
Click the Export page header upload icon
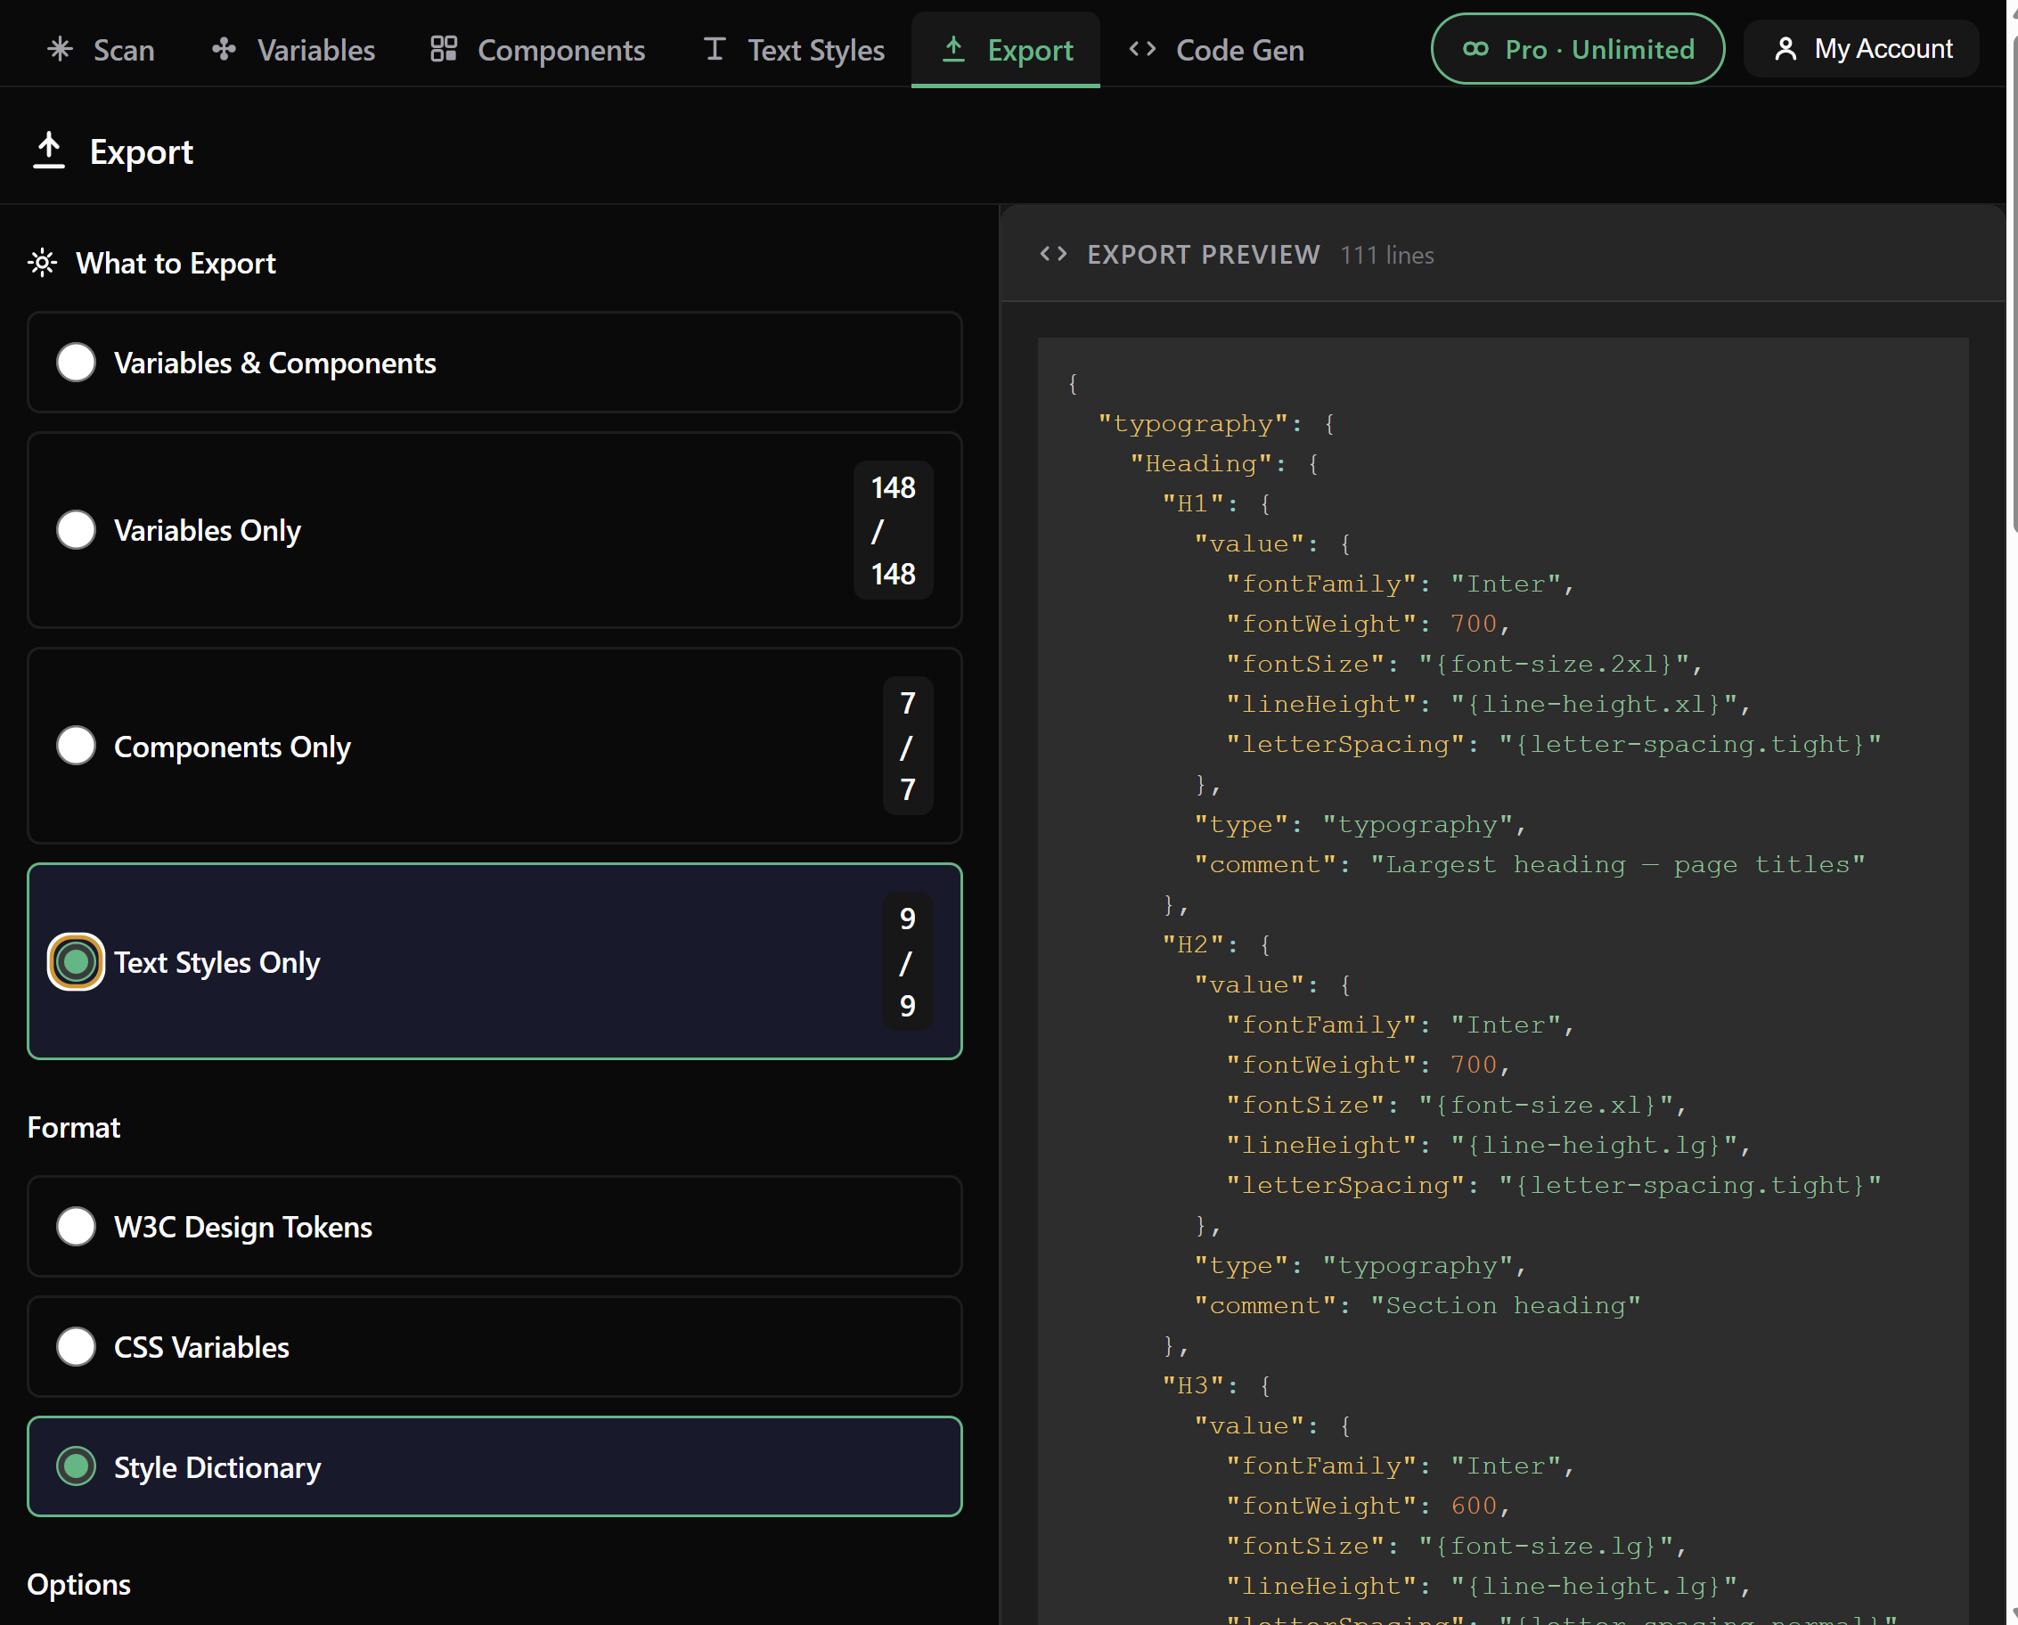tap(49, 151)
